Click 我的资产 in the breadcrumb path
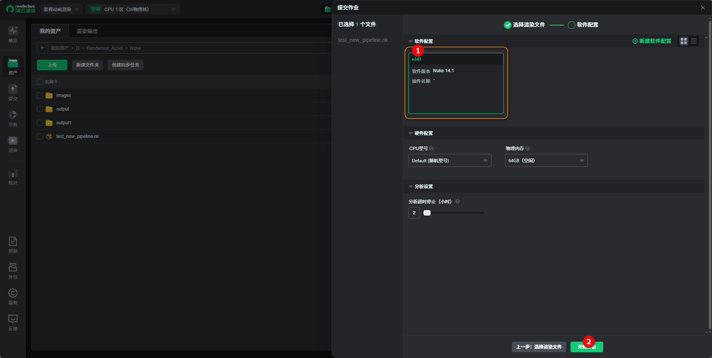This screenshot has width=712, height=358. 60,48
